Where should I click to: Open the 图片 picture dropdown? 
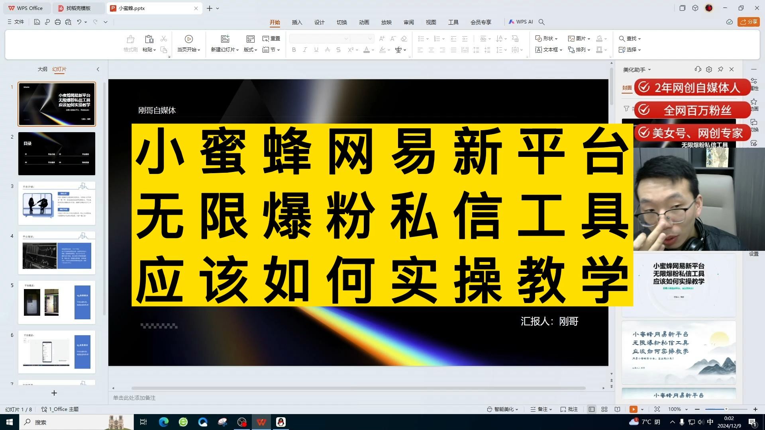click(x=579, y=39)
